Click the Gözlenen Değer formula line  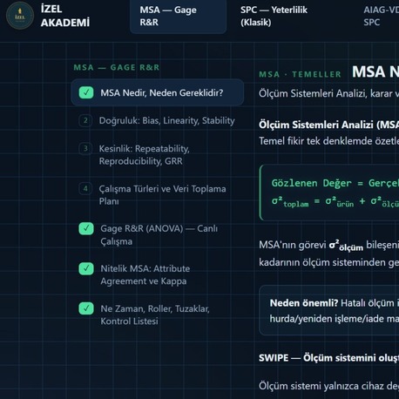coord(335,183)
